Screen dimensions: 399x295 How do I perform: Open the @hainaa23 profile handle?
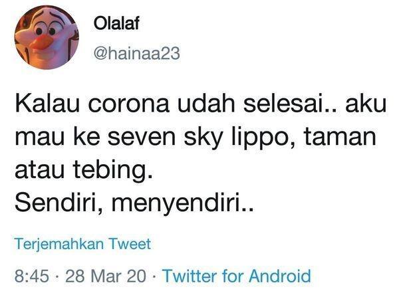(136, 53)
